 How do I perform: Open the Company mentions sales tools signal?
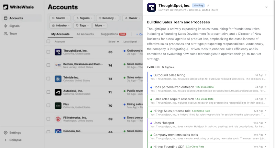pos(208,136)
